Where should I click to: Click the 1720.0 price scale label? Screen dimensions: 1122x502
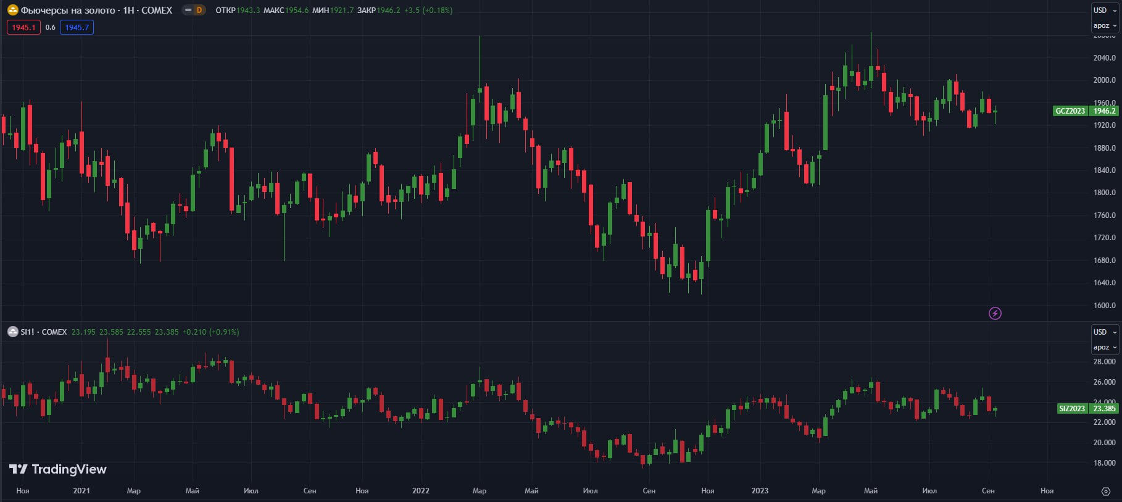click(x=1105, y=238)
